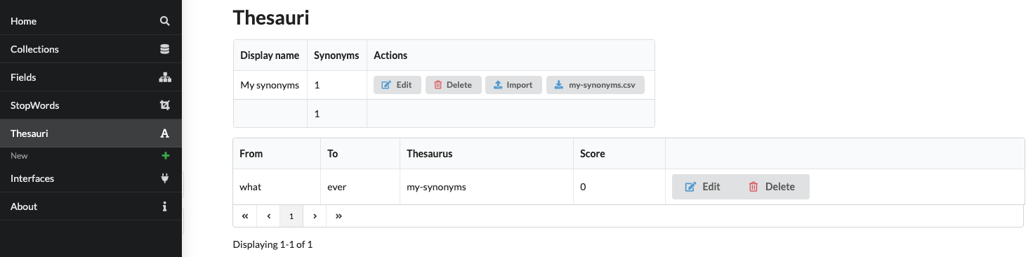The height and width of the screenshot is (257, 1033).
Task: Click the score value 0 cell
Action: (619, 187)
